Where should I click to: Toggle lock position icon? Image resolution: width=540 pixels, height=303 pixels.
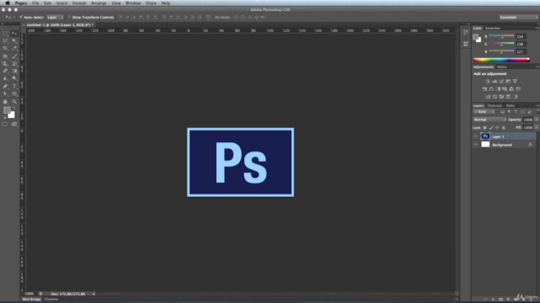pyautogui.click(x=497, y=128)
